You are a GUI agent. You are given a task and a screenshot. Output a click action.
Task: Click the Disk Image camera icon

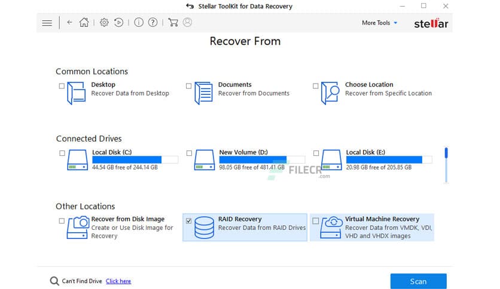click(x=78, y=227)
